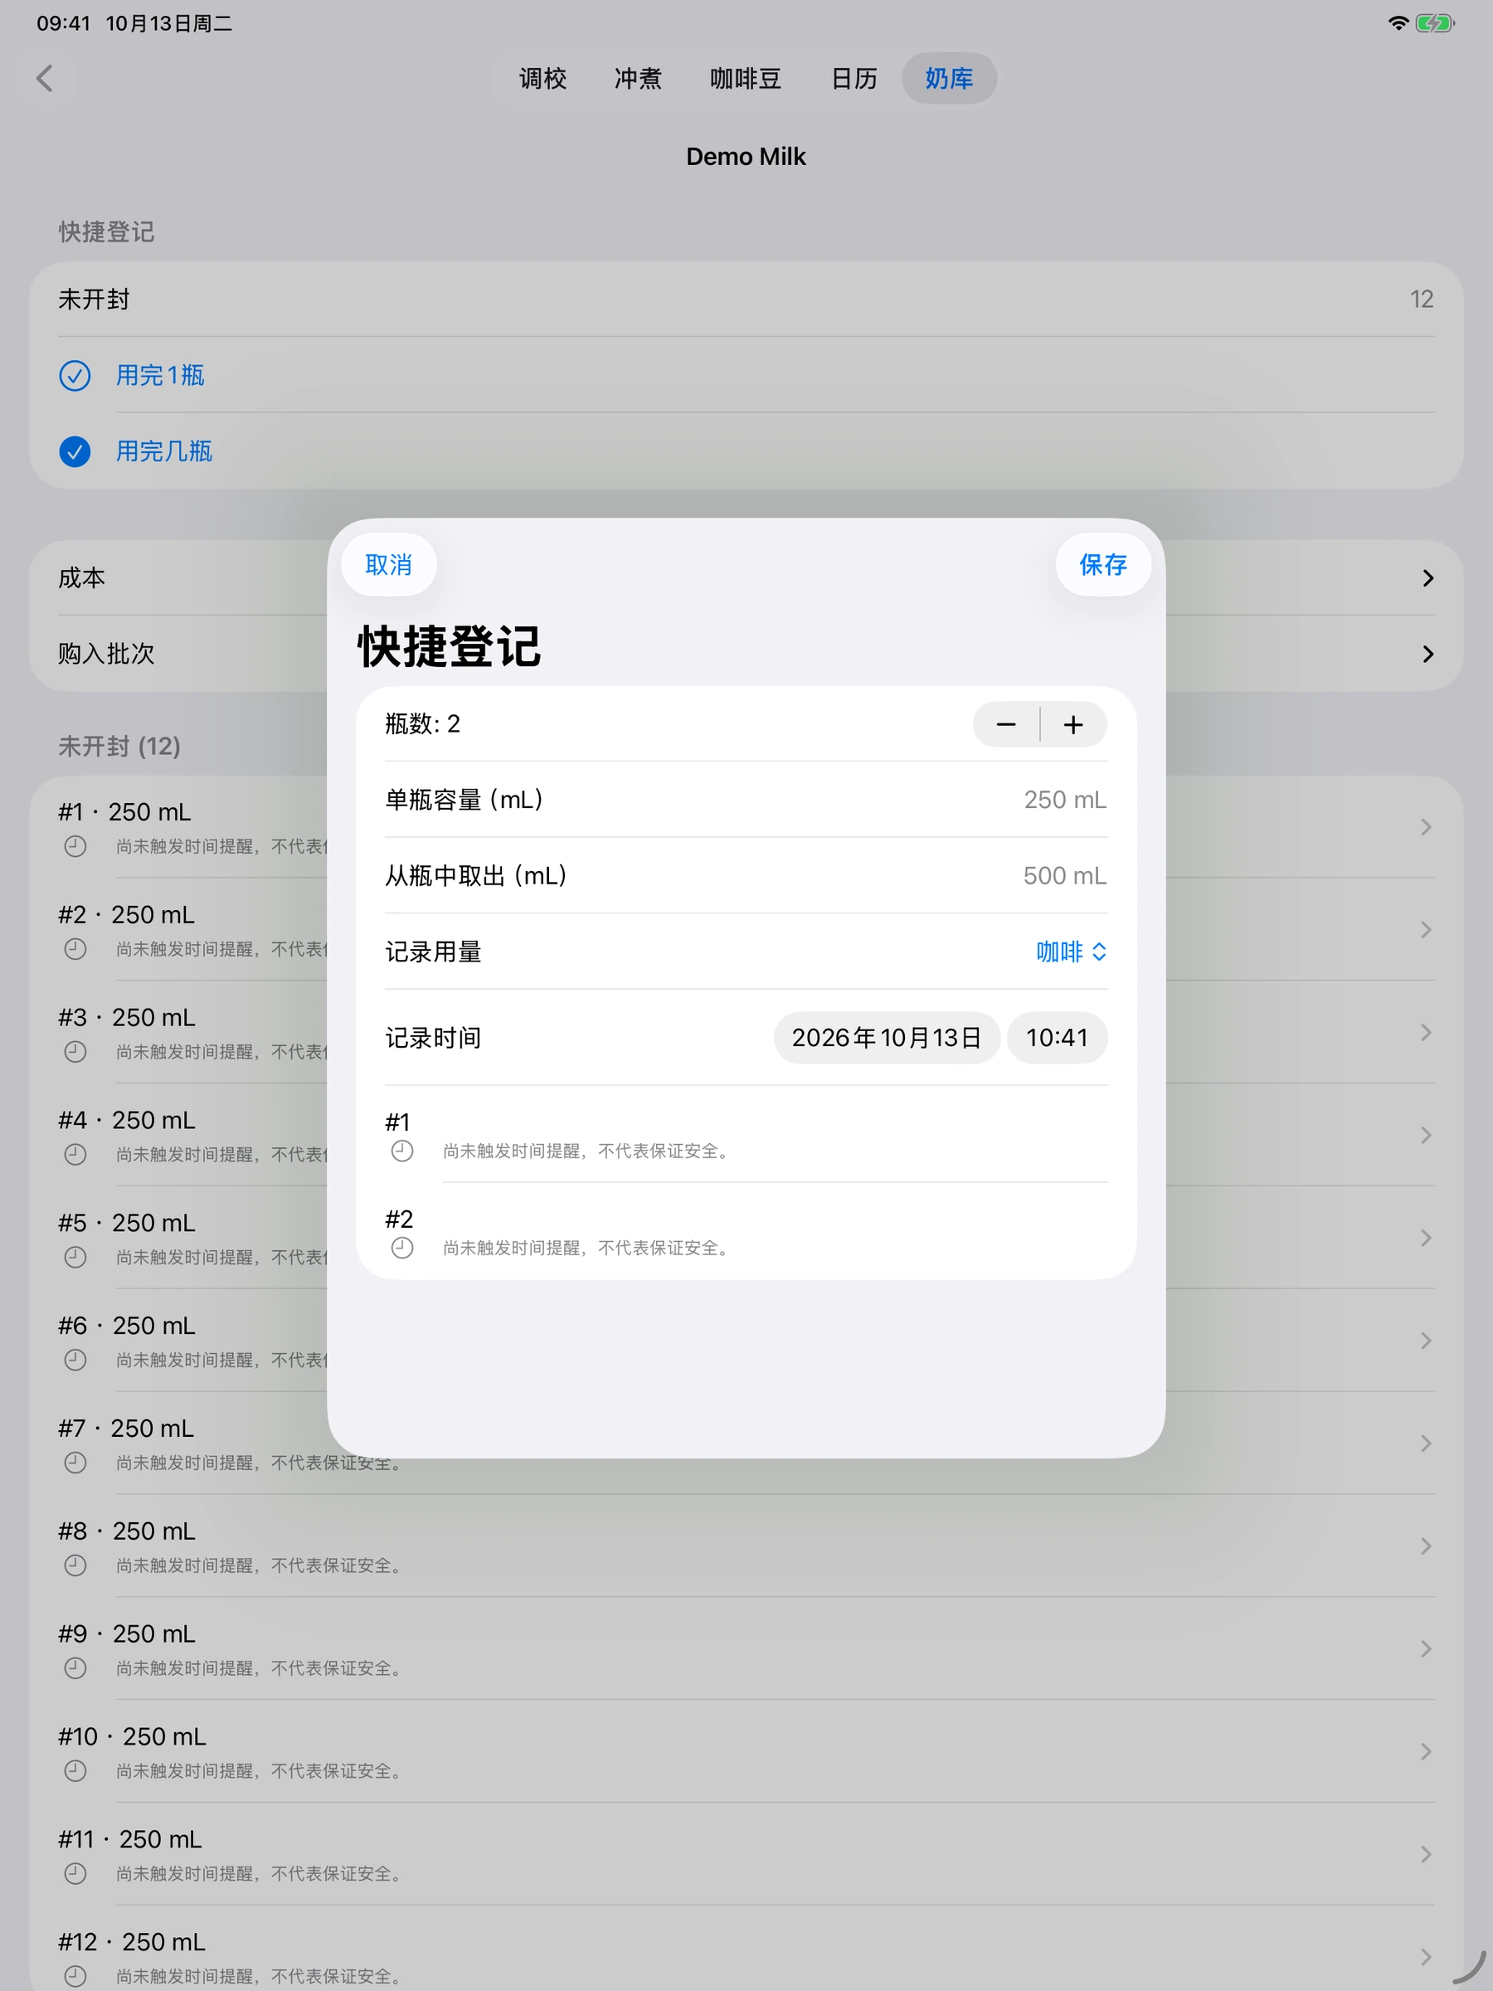Expand the 成本 row chevron
This screenshot has height=1991, width=1493.
(1427, 578)
